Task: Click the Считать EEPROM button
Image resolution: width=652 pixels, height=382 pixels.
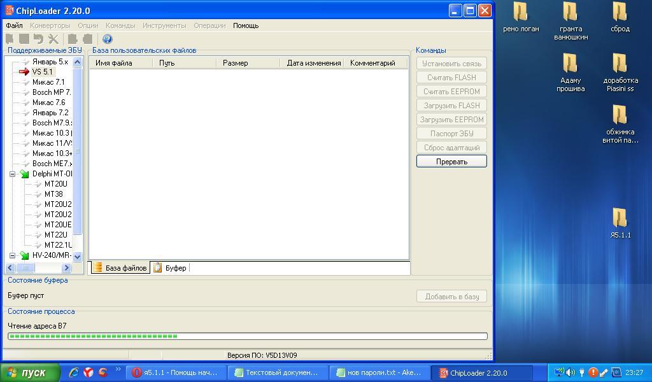Action: pyautogui.click(x=451, y=92)
